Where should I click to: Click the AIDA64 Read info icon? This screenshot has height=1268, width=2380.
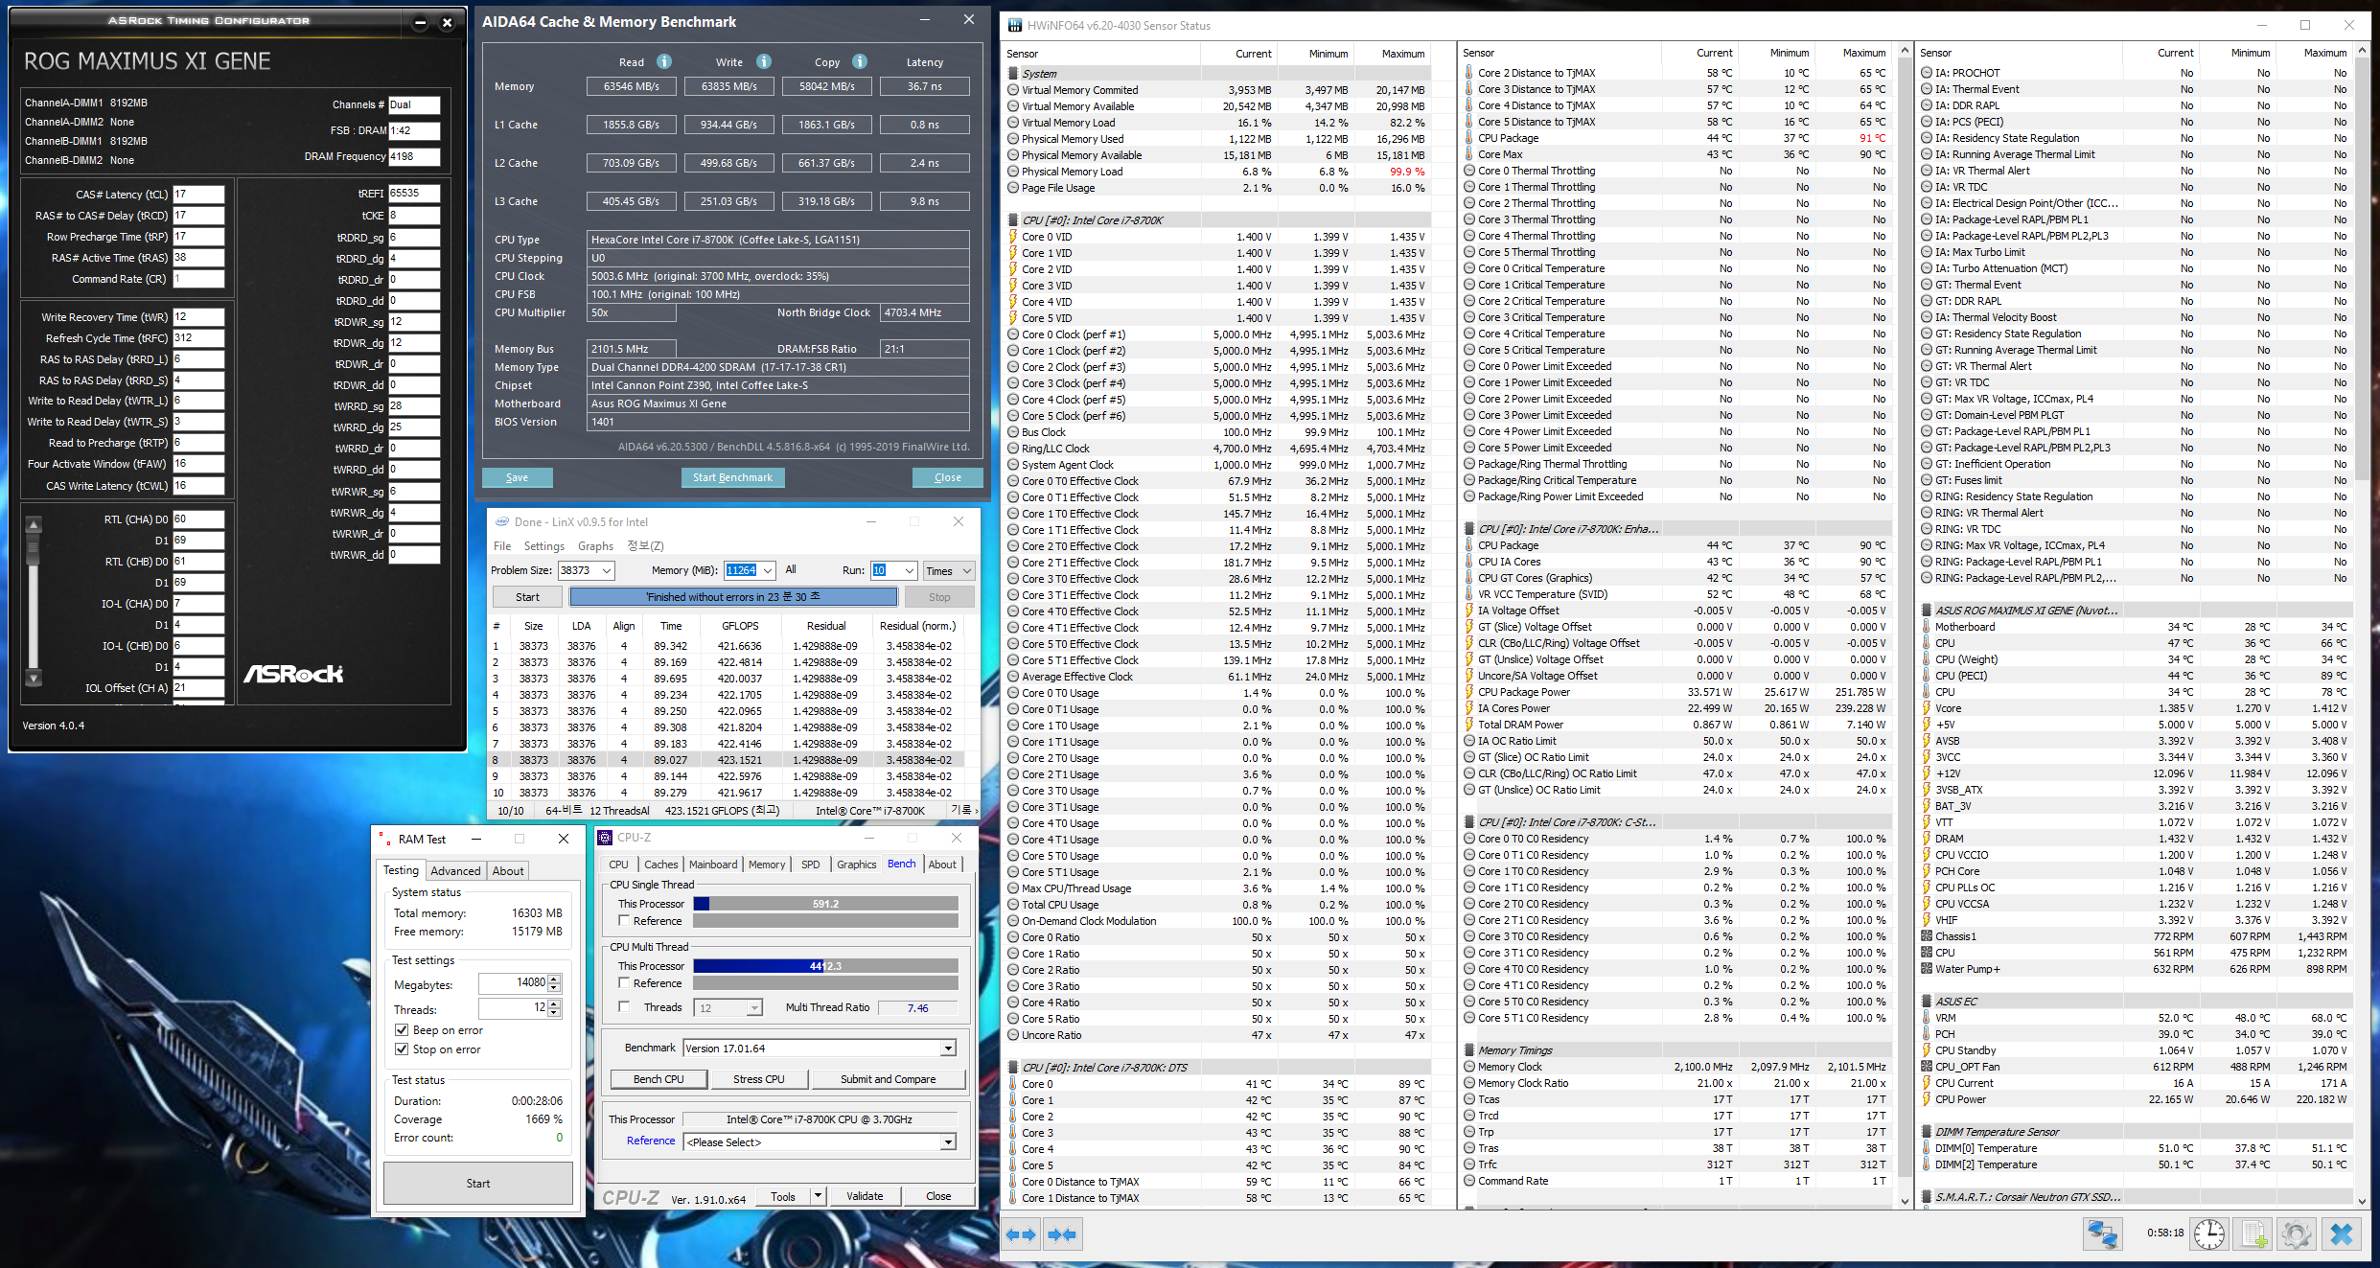[x=663, y=61]
